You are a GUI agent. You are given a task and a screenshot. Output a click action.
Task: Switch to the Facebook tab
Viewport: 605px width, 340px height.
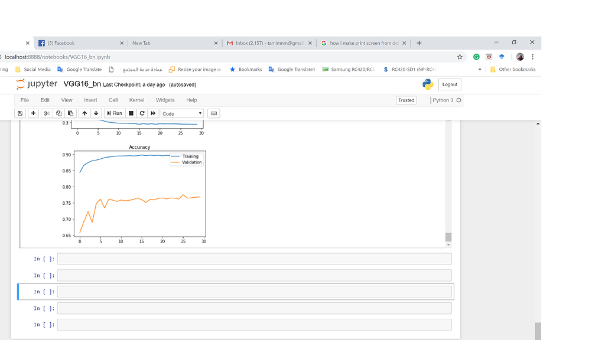[x=80, y=43]
